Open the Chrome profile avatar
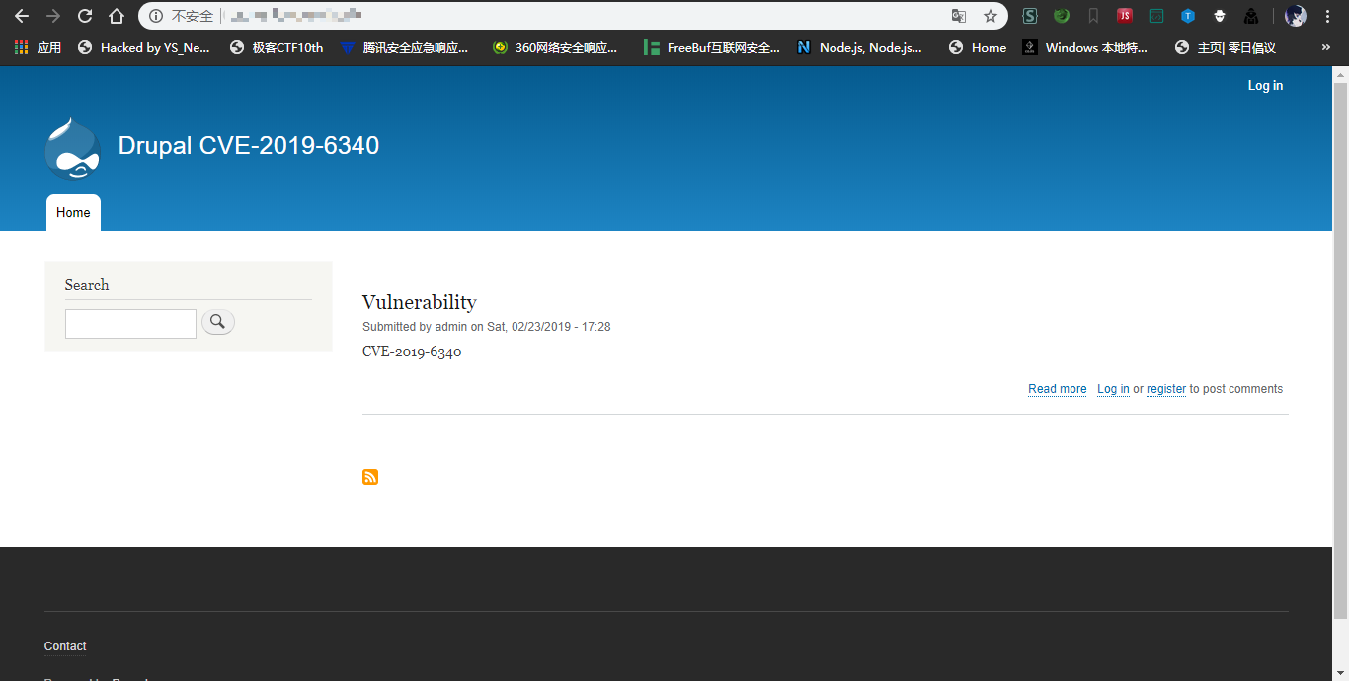The width and height of the screenshot is (1349, 681). pyautogui.click(x=1296, y=16)
